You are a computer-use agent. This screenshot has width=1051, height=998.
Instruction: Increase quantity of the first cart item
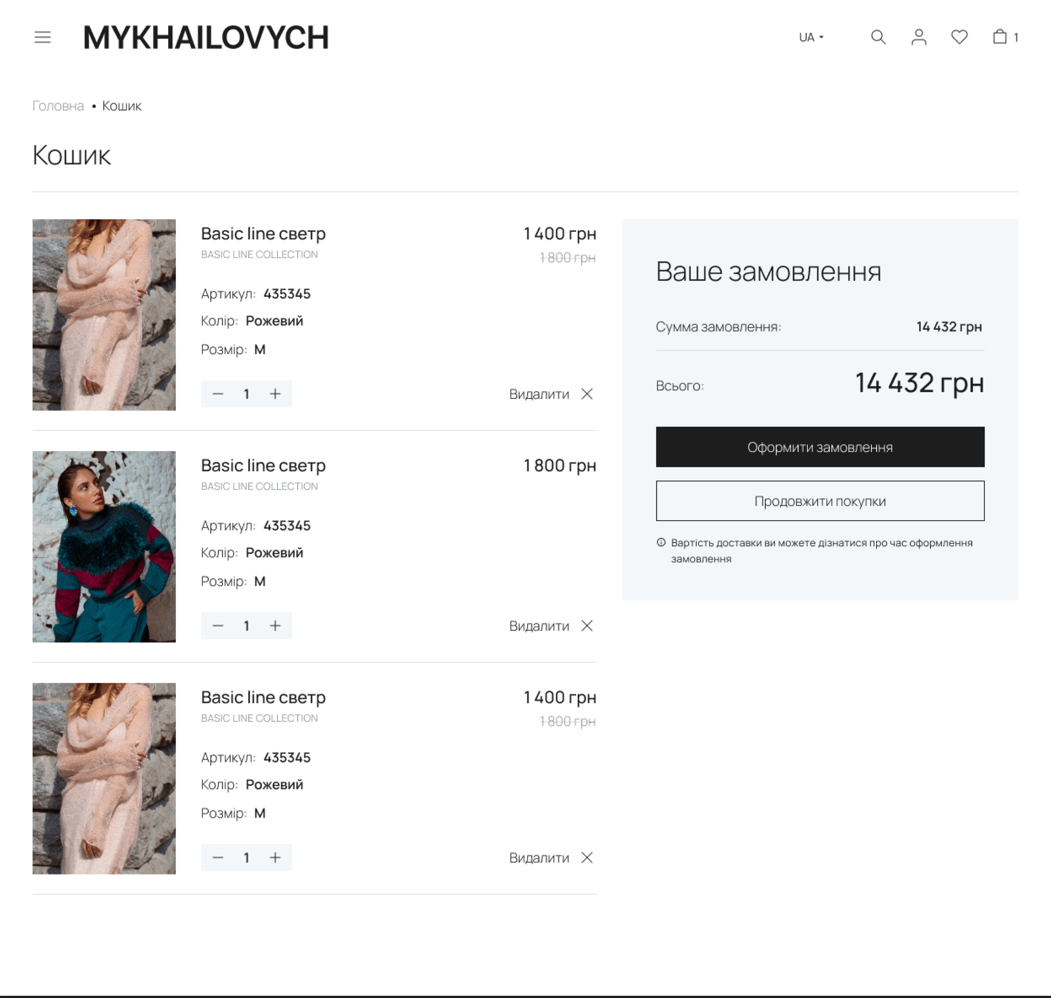[x=275, y=394]
